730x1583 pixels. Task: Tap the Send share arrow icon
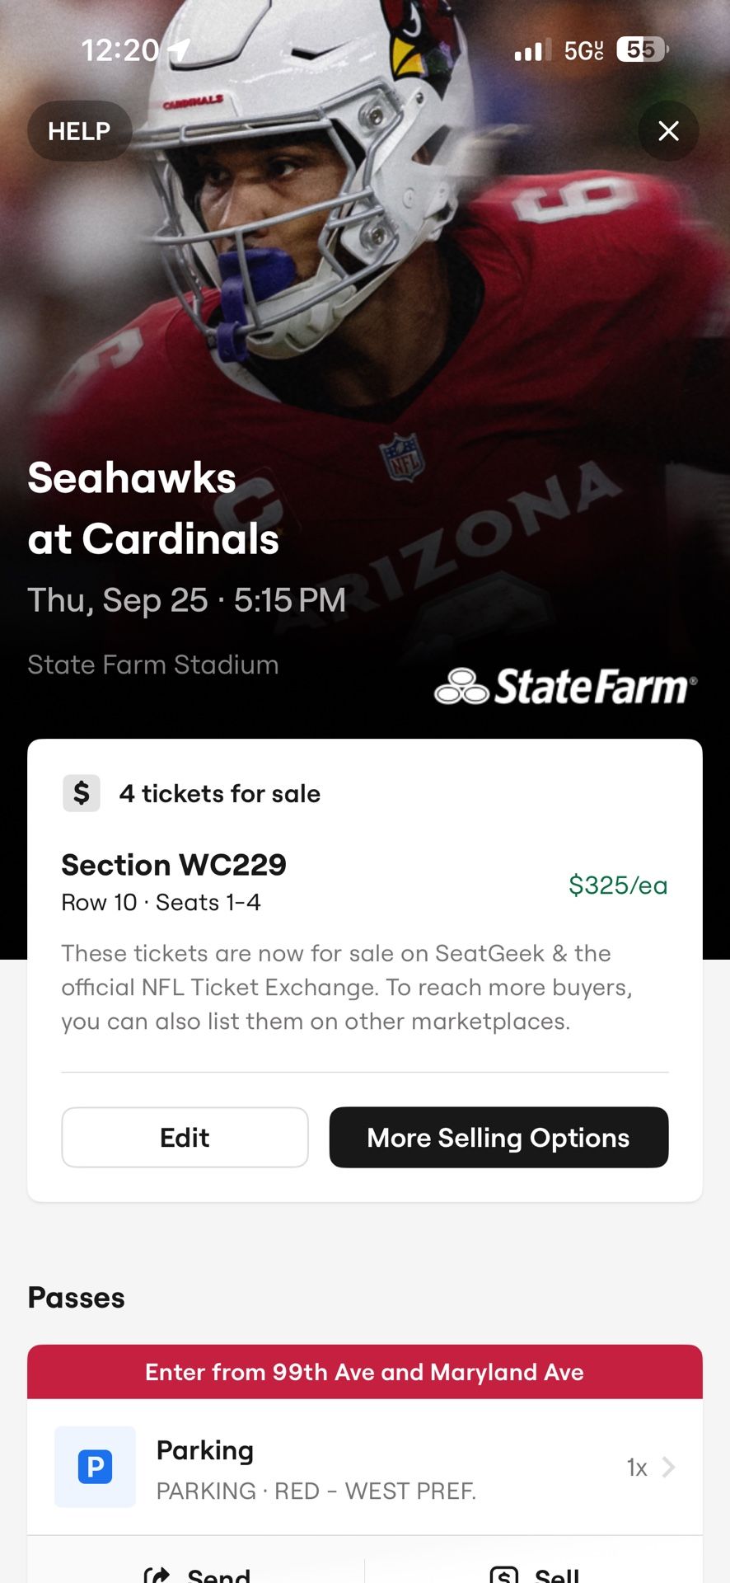(157, 1573)
